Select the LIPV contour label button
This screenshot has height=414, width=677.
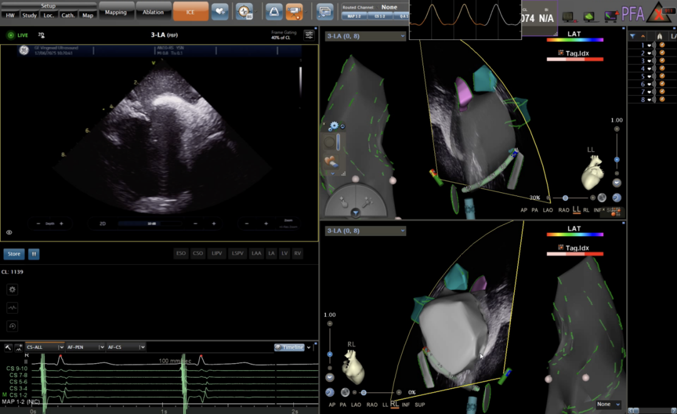pyautogui.click(x=217, y=254)
